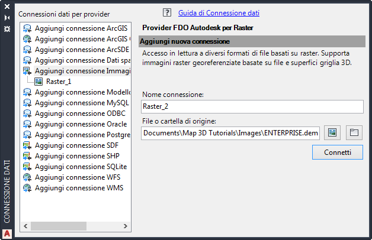Image resolution: width=372 pixels, height=240 pixels.
Task: Open the palette properties gear menu
Action: (7, 28)
